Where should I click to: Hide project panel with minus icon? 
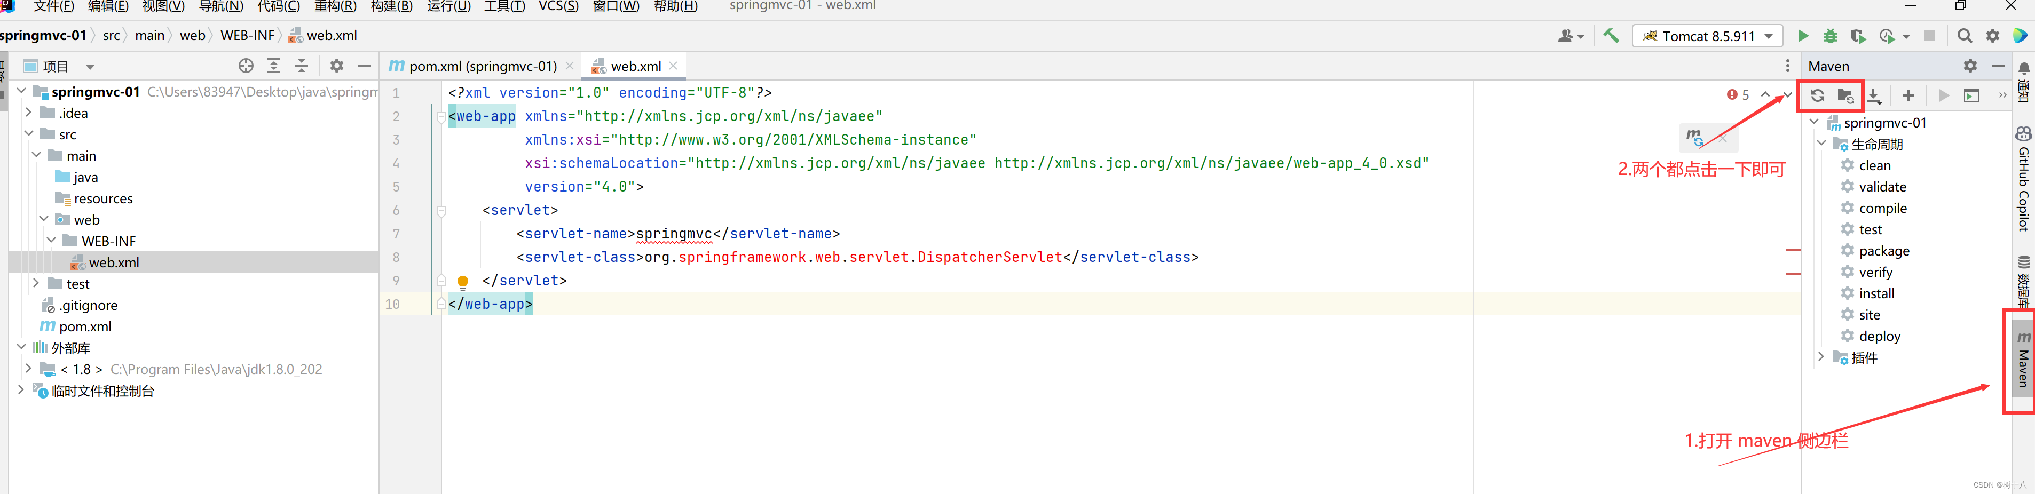click(364, 66)
